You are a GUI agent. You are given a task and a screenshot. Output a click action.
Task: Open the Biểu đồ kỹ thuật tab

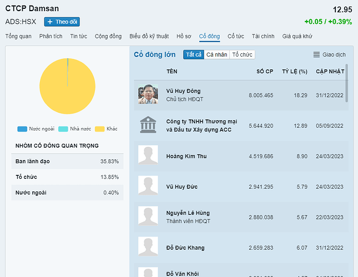pos(149,36)
